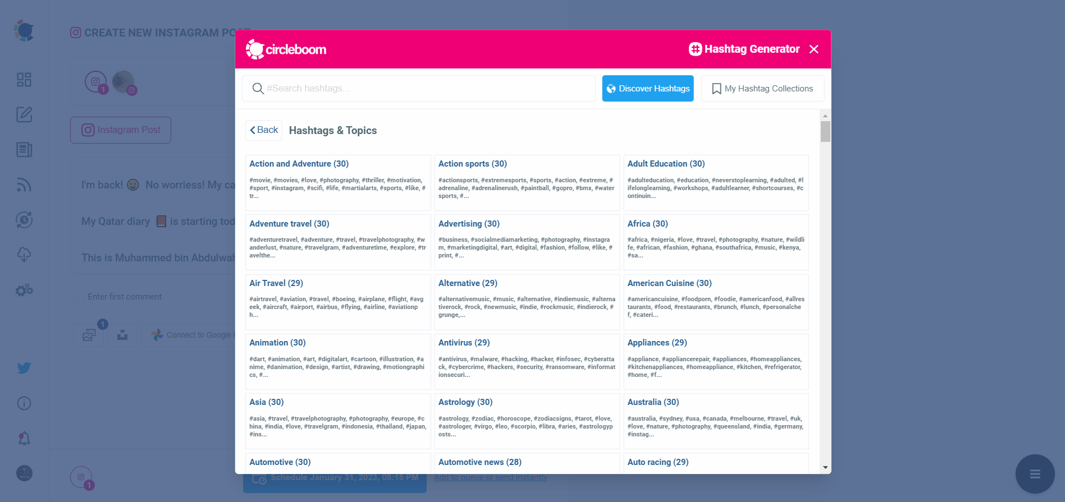This screenshot has height=502, width=1065.
Task: Open dashboard grid icon in sidebar
Action: click(24, 80)
